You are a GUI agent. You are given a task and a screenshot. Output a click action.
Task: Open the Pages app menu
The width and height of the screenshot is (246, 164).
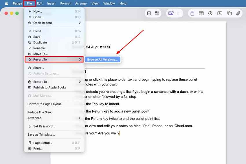[17, 3]
